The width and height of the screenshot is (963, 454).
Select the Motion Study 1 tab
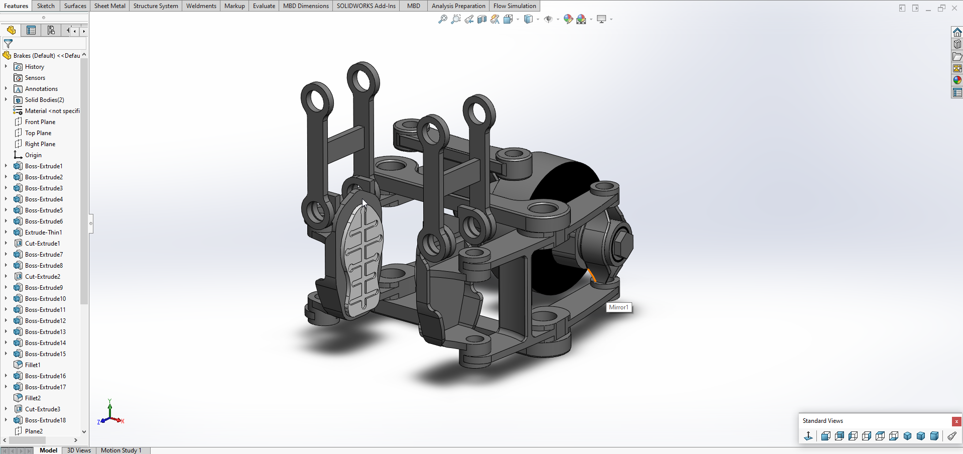pyautogui.click(x=121, y=450)
